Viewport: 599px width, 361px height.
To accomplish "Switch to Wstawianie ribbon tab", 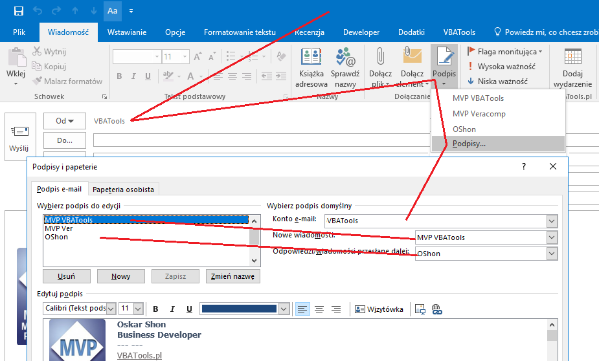I will click(127, 32).
